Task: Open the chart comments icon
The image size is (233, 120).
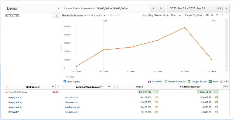Action: pyautogui.click(x=207, y=15)
